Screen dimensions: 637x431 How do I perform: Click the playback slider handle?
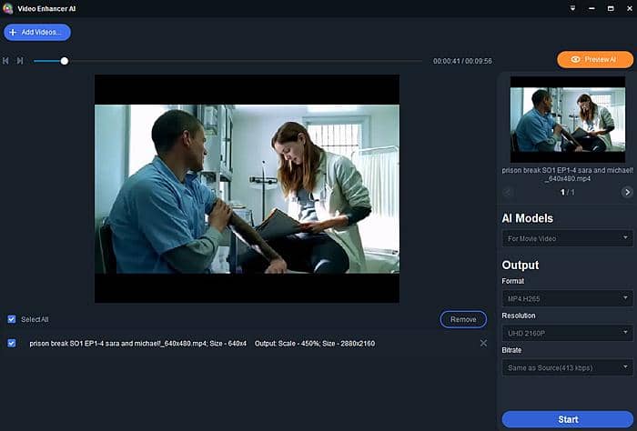click(65, 61)
